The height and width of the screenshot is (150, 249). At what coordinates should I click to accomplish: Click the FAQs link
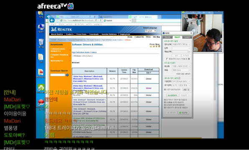pyautogui.click(x=148, y=37)
